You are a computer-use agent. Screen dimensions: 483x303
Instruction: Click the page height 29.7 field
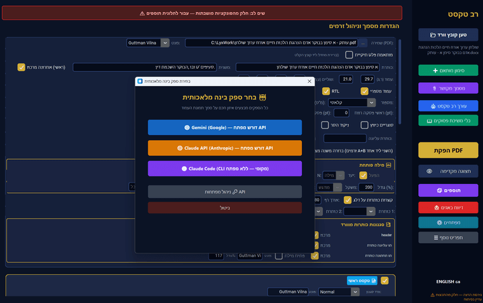(369, 79)
